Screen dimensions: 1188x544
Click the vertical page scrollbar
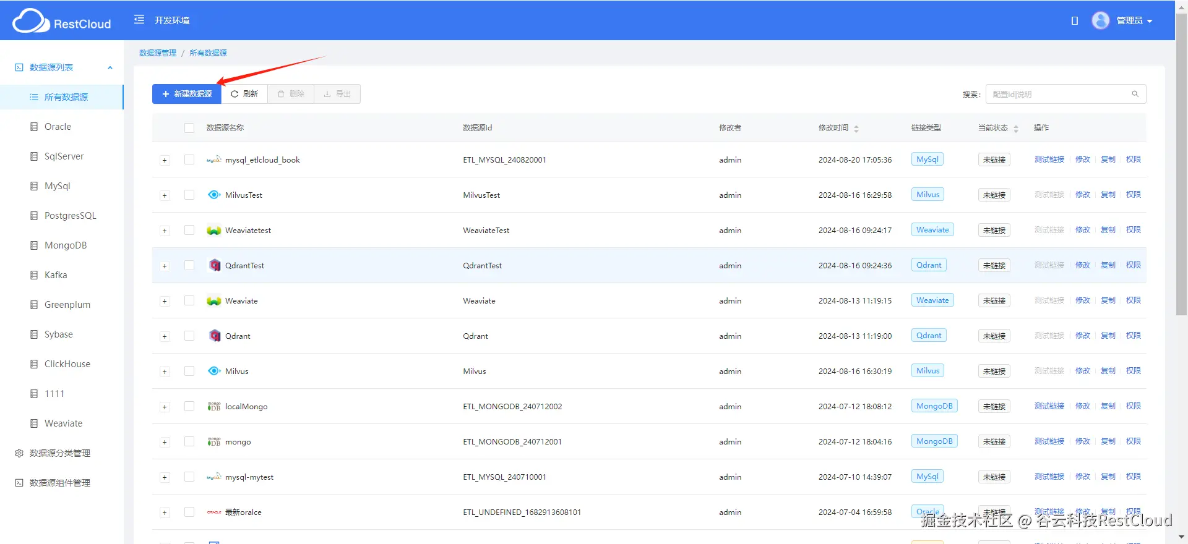(x=1181, y=164)
